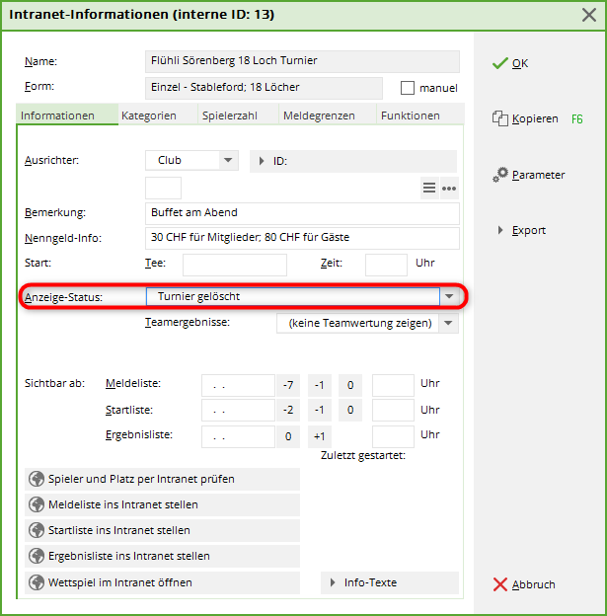
Task: Switch to the Kategorien tab
Action: point(158,115)
